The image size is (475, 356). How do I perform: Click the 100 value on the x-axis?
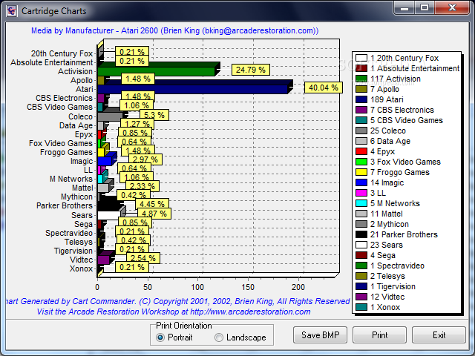(197, 287)
